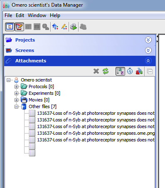Select the second 131637-Loss of n-Syb file
The image size is (165, 188).
tap(96, 120)
